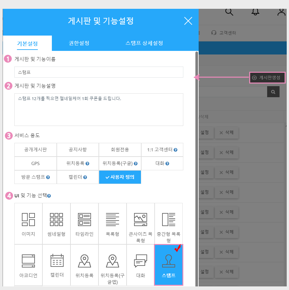Click the search magnifier icon in header

229,12
